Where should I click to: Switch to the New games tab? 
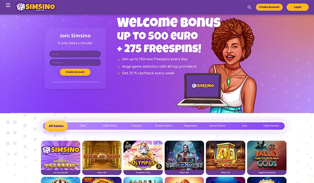click(83, 126)
